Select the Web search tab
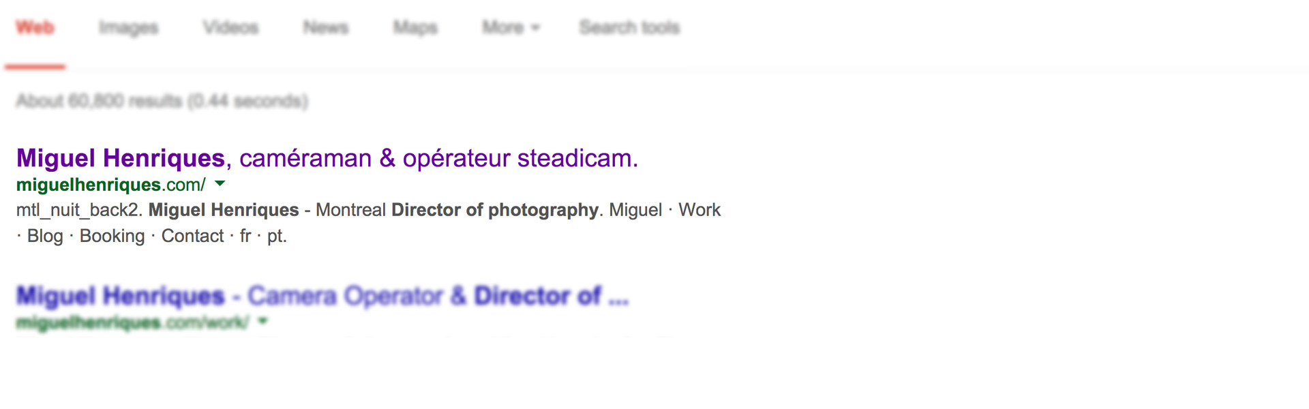This screenshot has width=1309, height=409. click(x=35, y=27)
